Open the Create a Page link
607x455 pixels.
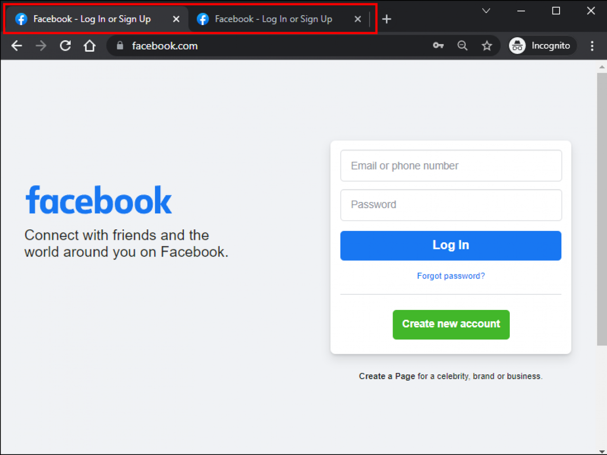pyautogui.click(x=386, y=376)
